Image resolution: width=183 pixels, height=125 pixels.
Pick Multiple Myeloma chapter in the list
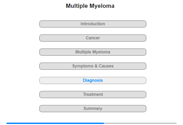click(93, 52)
